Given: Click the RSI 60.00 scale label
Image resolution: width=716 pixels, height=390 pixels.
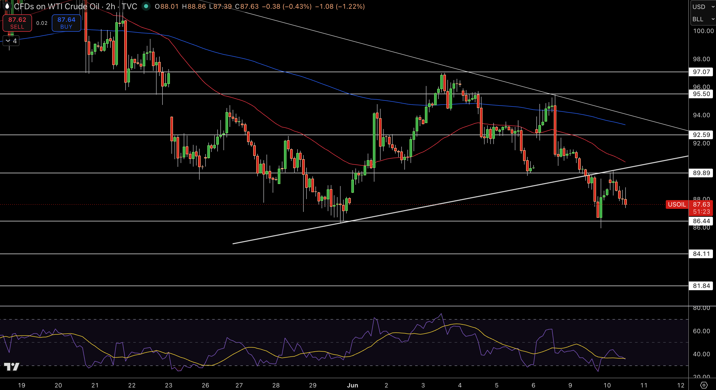Looking at the screenshot, I should point(701,331).
